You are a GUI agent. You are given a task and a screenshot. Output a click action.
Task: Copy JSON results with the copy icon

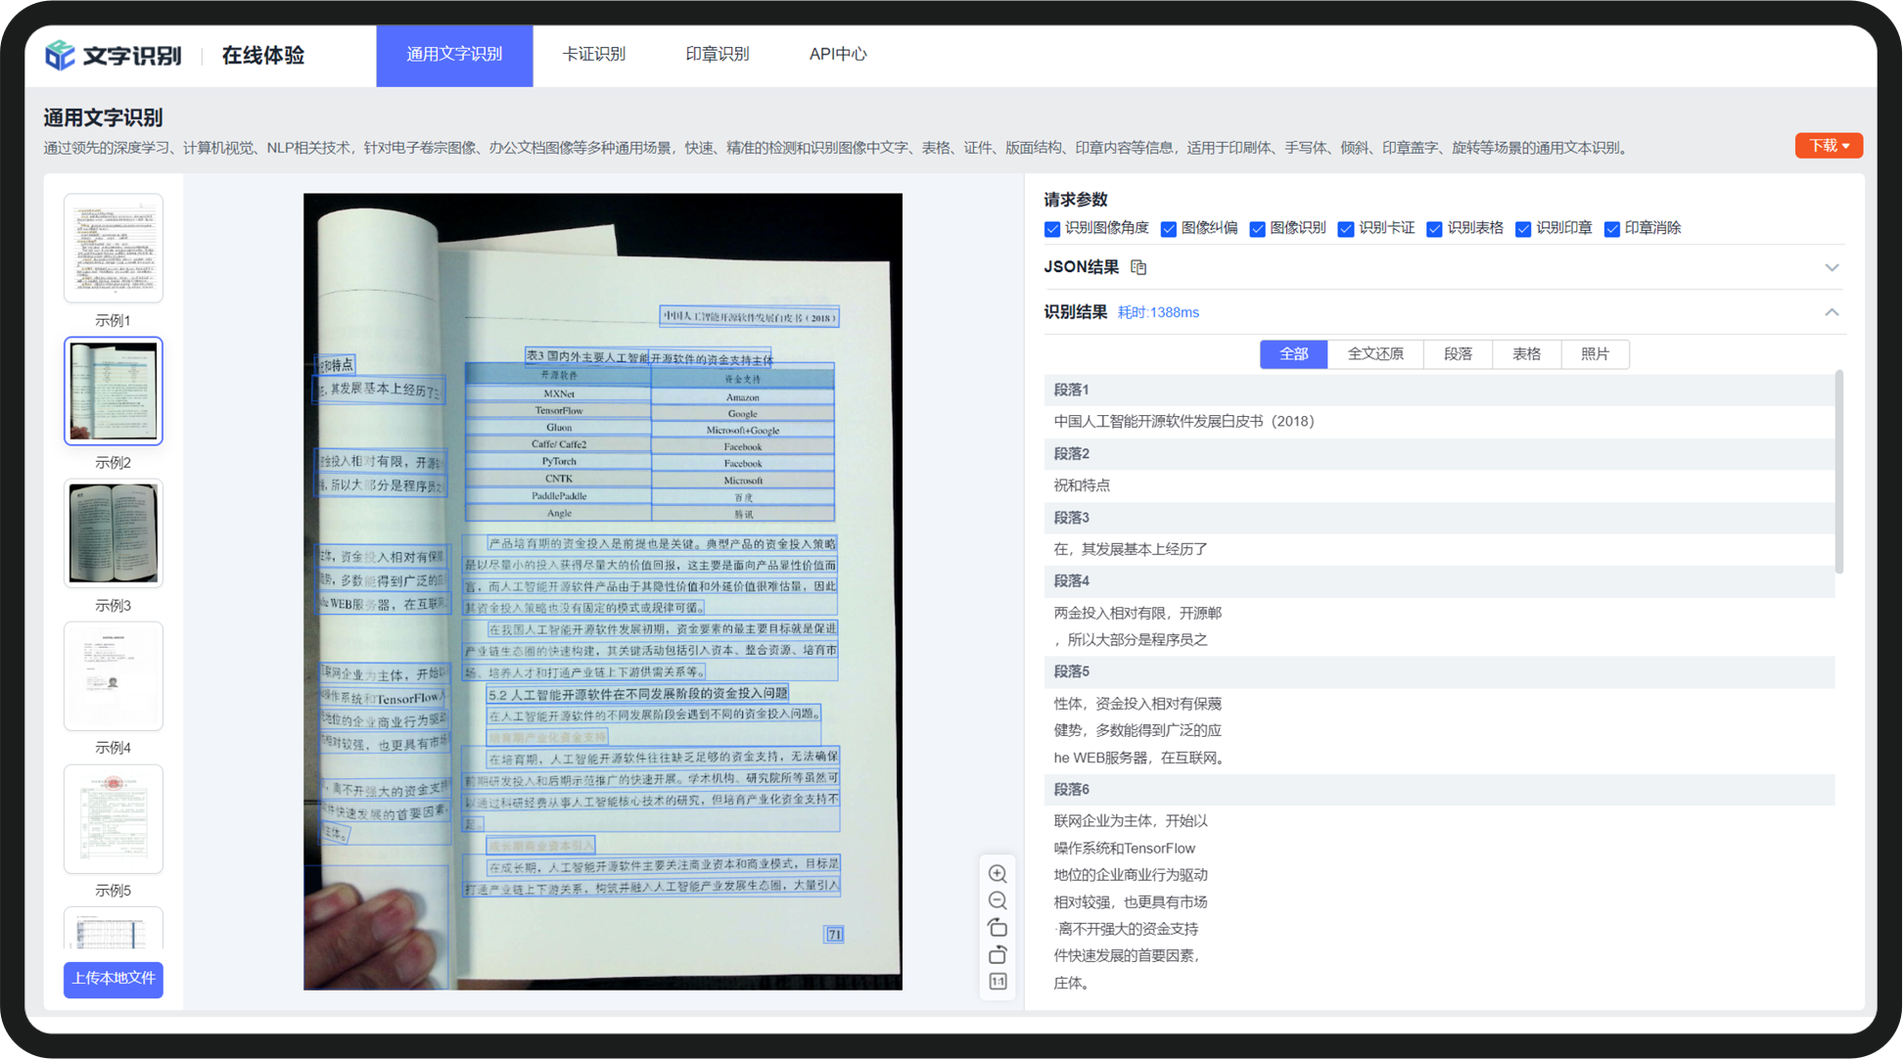(1138, 267)
